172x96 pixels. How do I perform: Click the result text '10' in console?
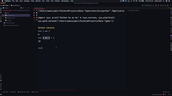(39, 41)
